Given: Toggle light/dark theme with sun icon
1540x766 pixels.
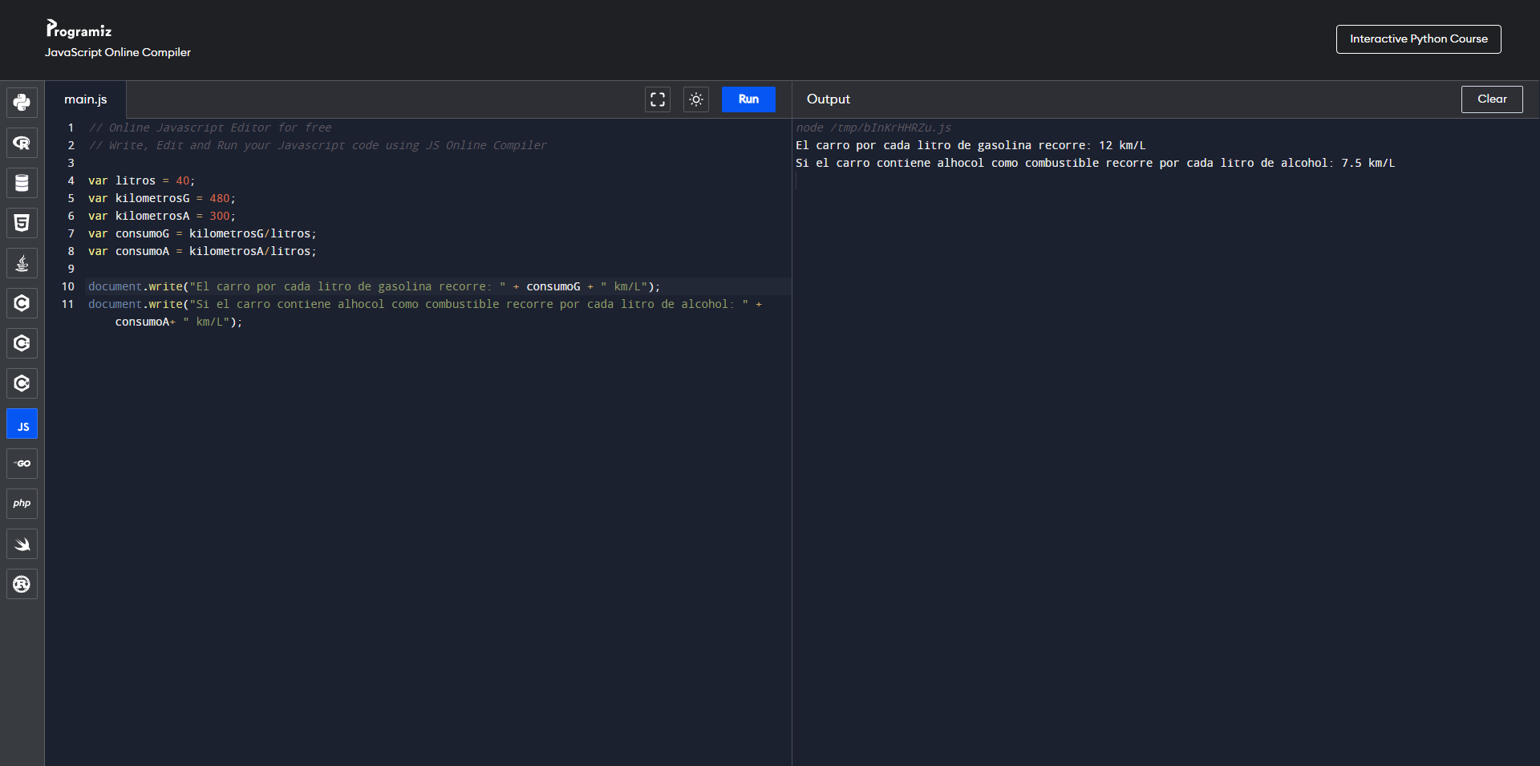Looking at the screenshot, I should [696, 99].
